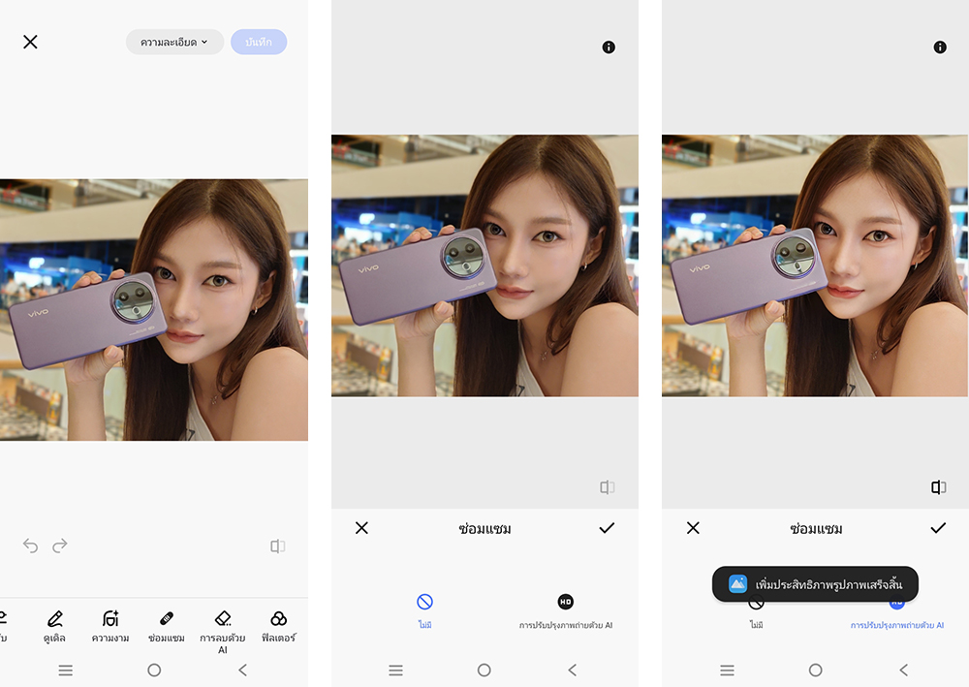Toggle the compare icon on right screen
The height and width of the screenshot is (687, 969).
point(938,487)
